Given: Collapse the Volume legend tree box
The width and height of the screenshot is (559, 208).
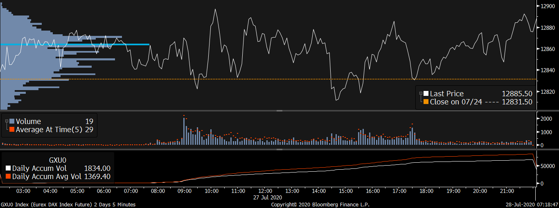Looking at the screenshot, I should coord(6,121).
